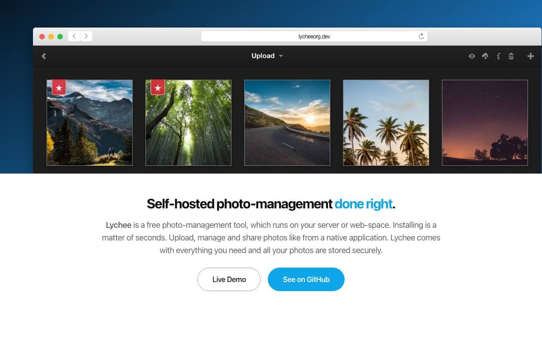
Task: Click the plus icon to add photos
Action: pyautogui.click(x=530, y=56)
